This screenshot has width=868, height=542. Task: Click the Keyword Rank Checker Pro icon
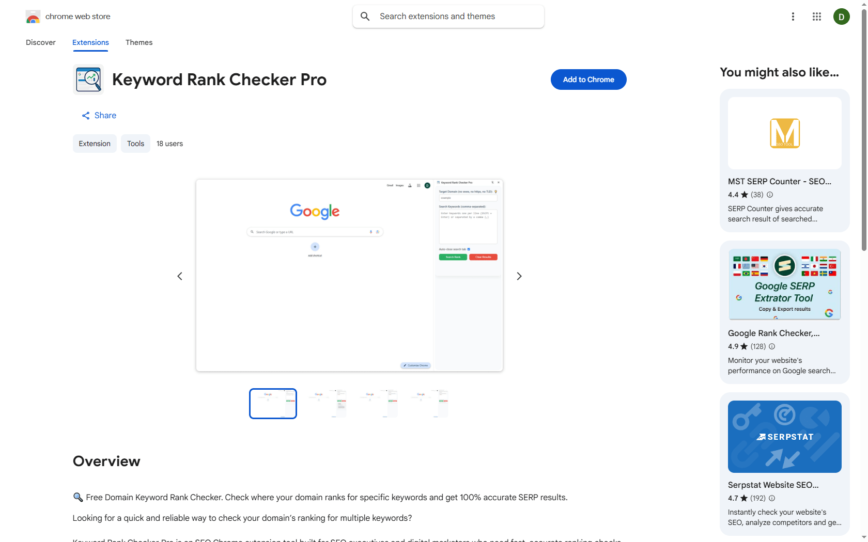pyautogui.click(x=88, y=79)
